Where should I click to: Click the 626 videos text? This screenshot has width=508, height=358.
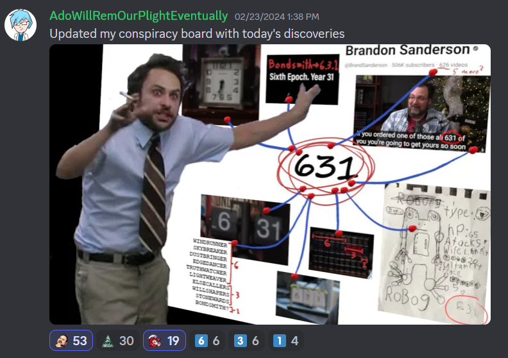(453, 65)
